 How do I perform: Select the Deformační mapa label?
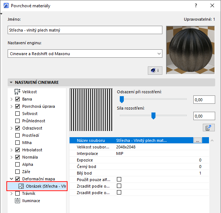pos(39,179)
